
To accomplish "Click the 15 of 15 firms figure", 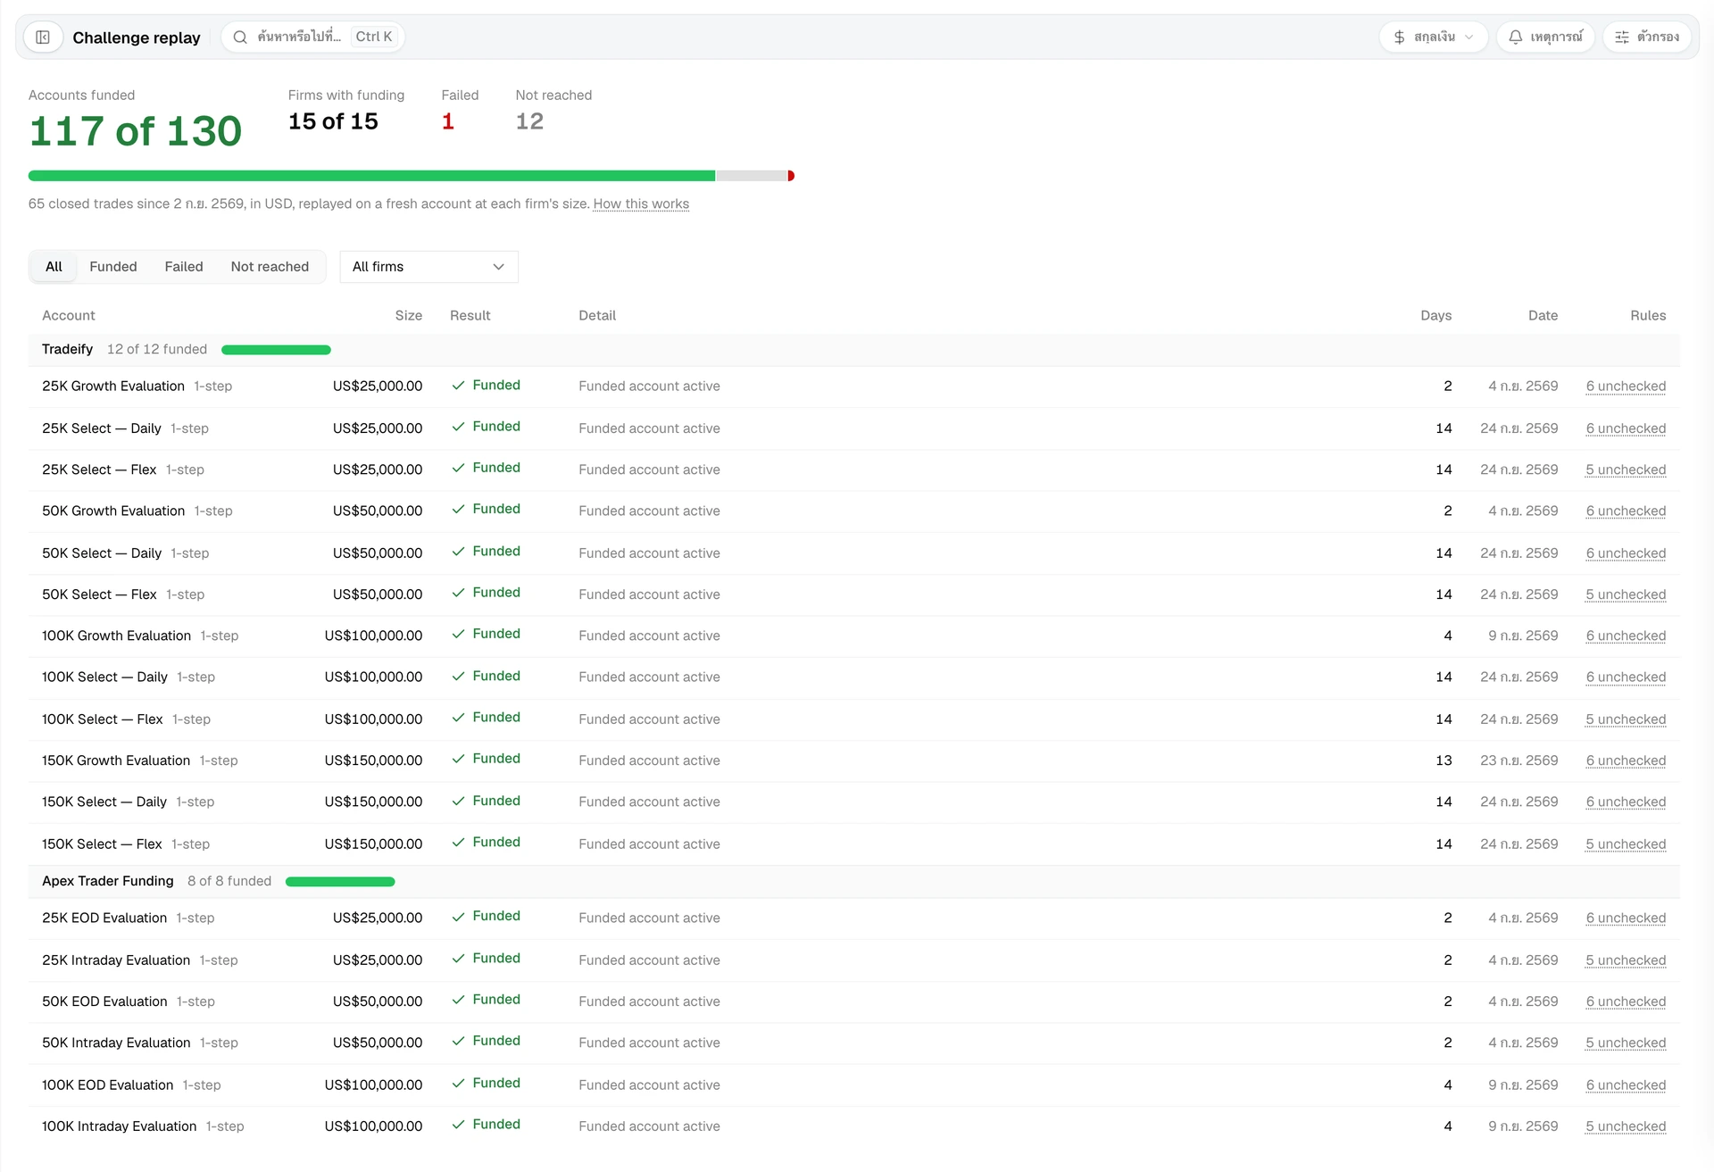I will [x=333, y=122].
